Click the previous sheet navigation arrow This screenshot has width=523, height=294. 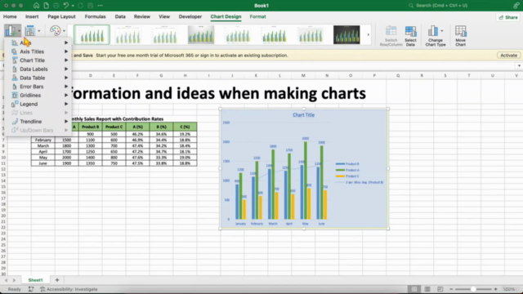pyautogui.click(x=6, y=280)
